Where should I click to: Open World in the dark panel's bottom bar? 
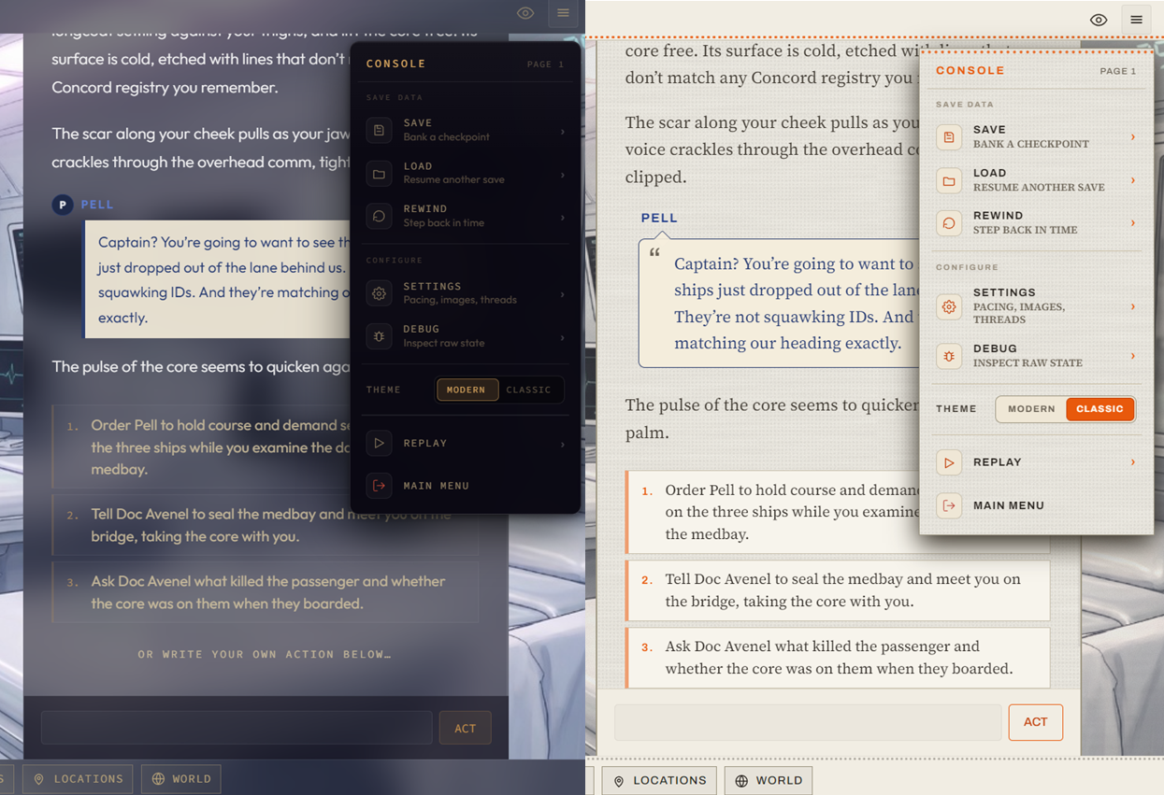click(x=181, y=779)
